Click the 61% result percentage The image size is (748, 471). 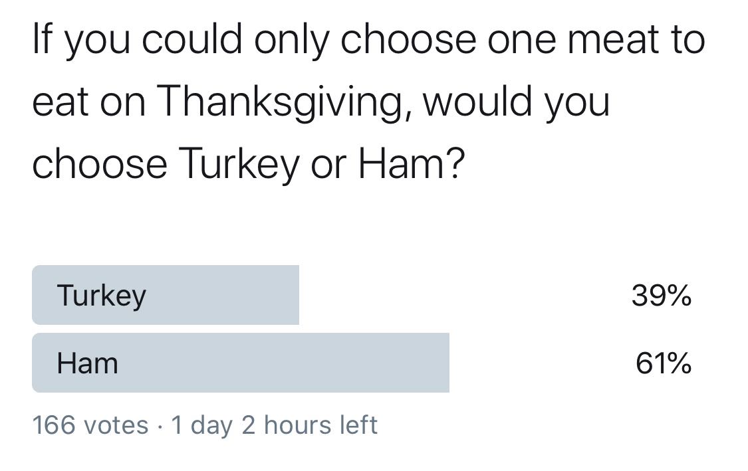click(x=663, y=363)
